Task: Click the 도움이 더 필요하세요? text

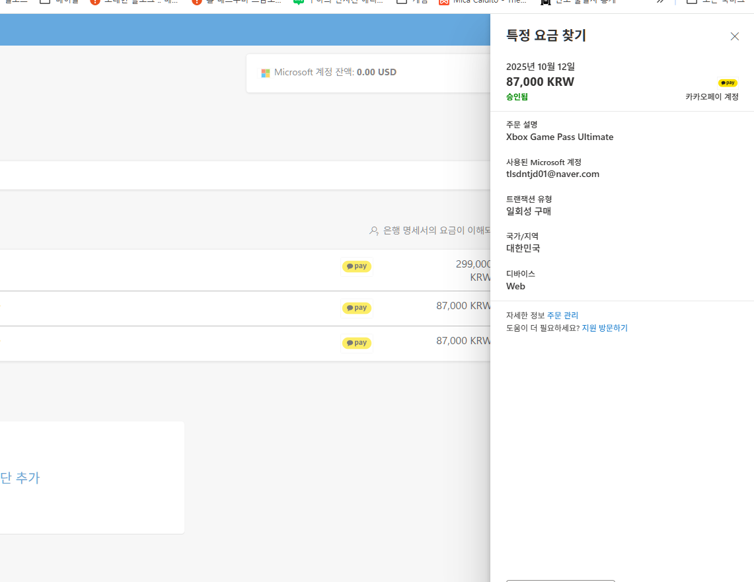Action: click(x=543, y=328)
